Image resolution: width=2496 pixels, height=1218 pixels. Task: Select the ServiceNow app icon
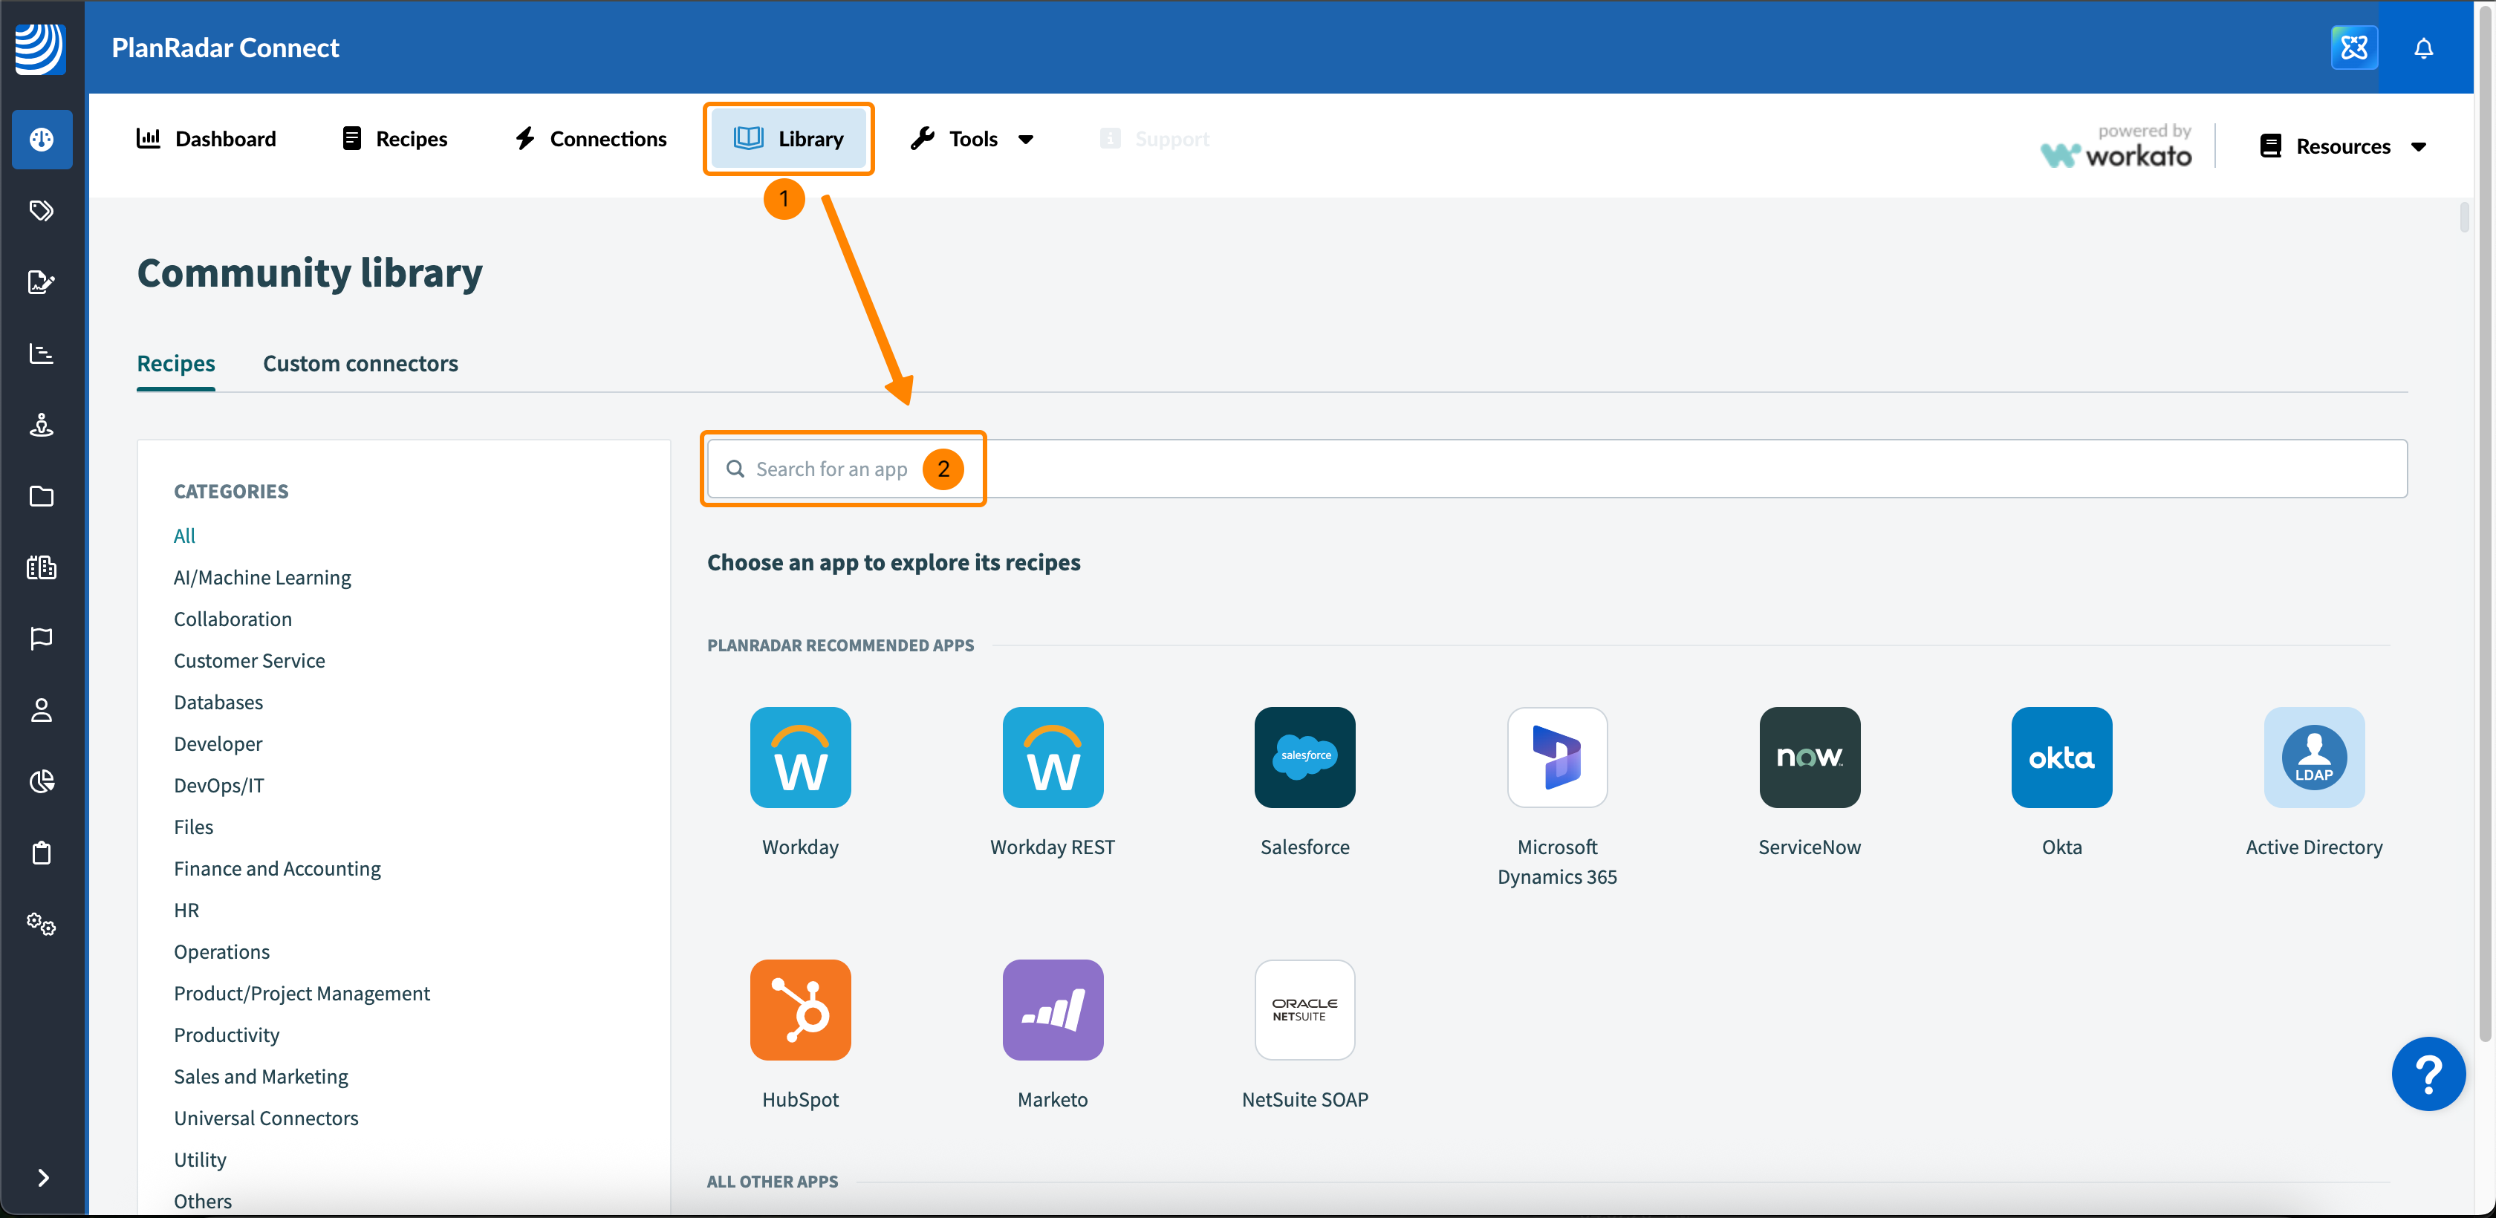tap(1809, 757)
